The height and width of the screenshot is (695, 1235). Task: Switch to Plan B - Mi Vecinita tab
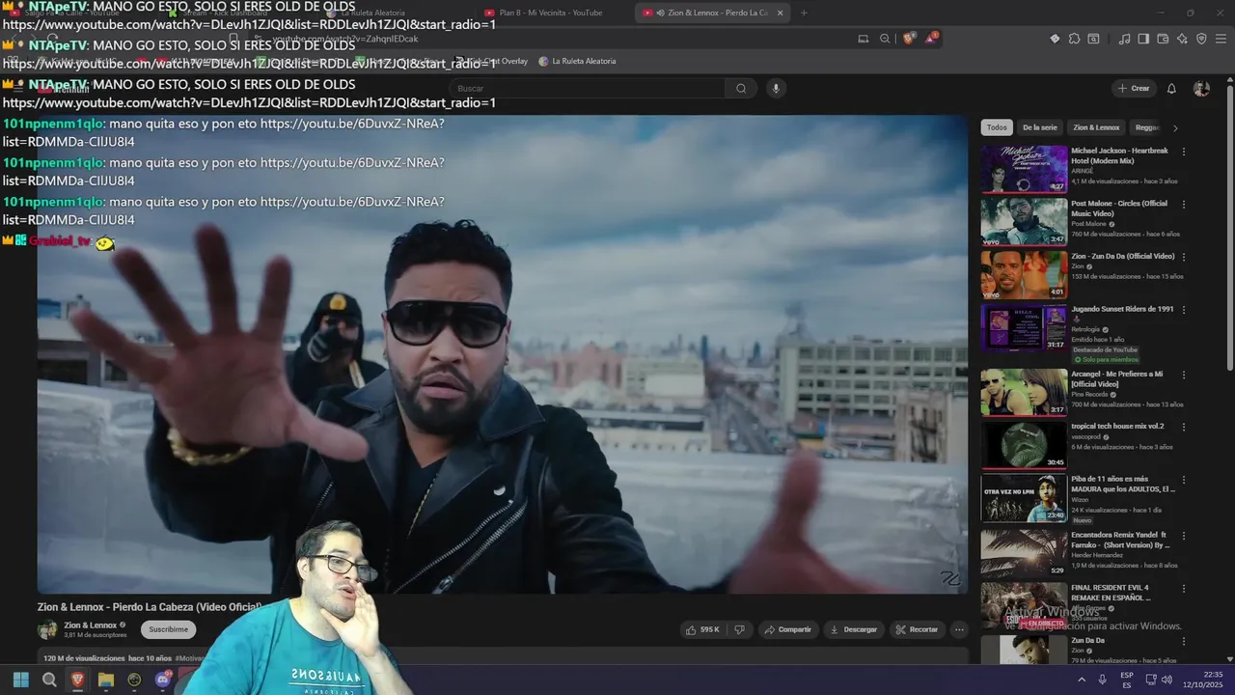click(x=551, y=13)
